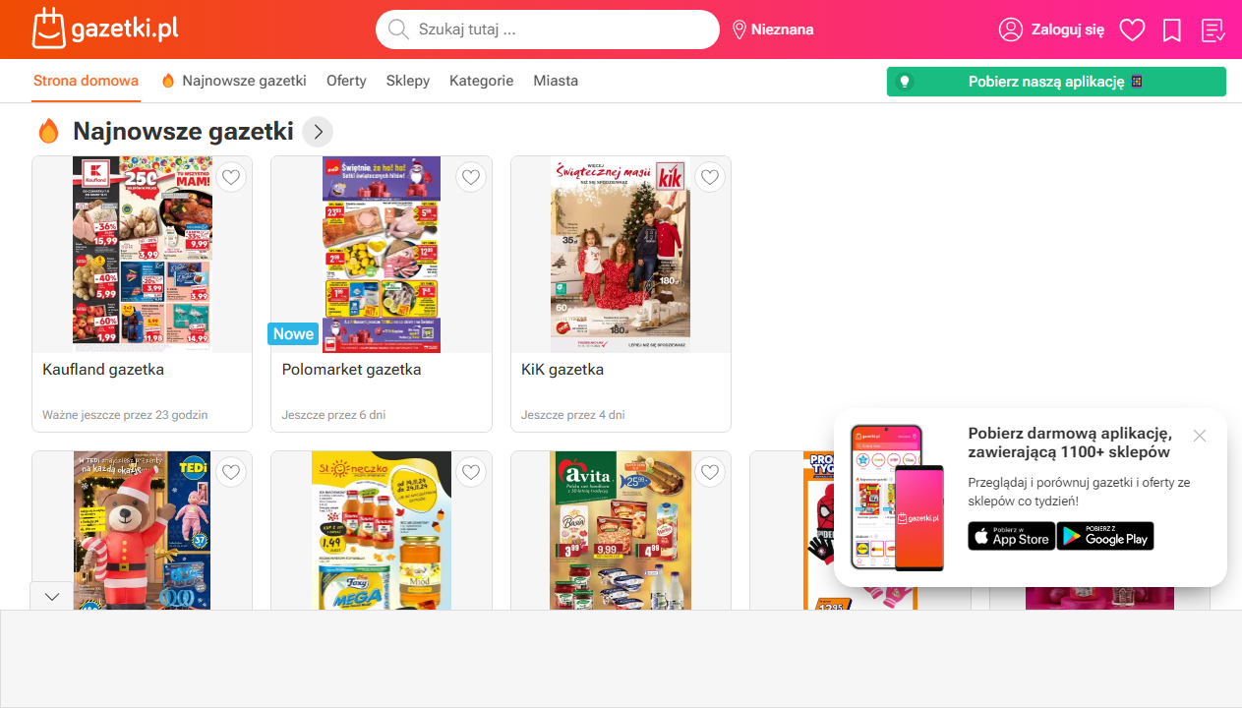Close the app download popup
This screenshot has height=708, width=1242.
(x=1200, y=436)
